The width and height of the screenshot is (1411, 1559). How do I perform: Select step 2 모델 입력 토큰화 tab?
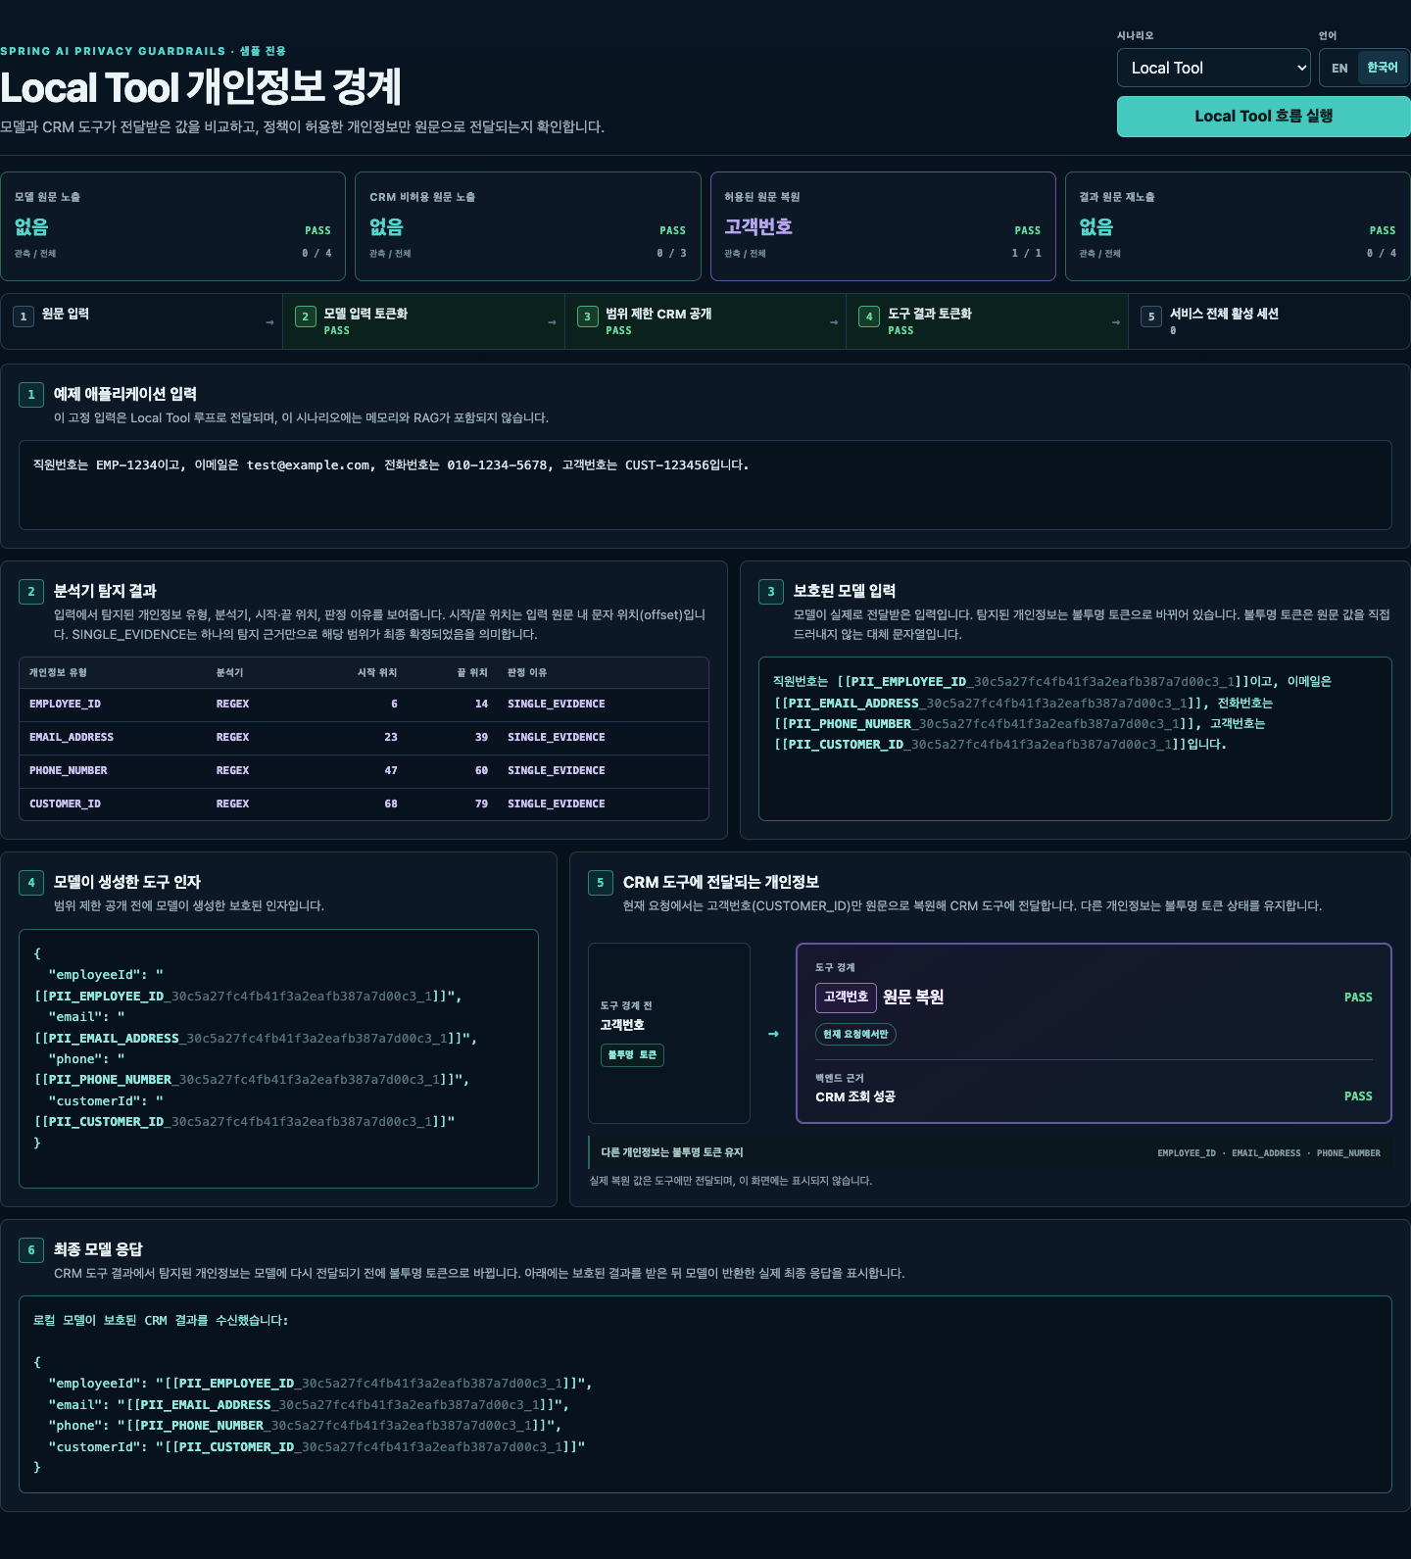click(423, 321)
